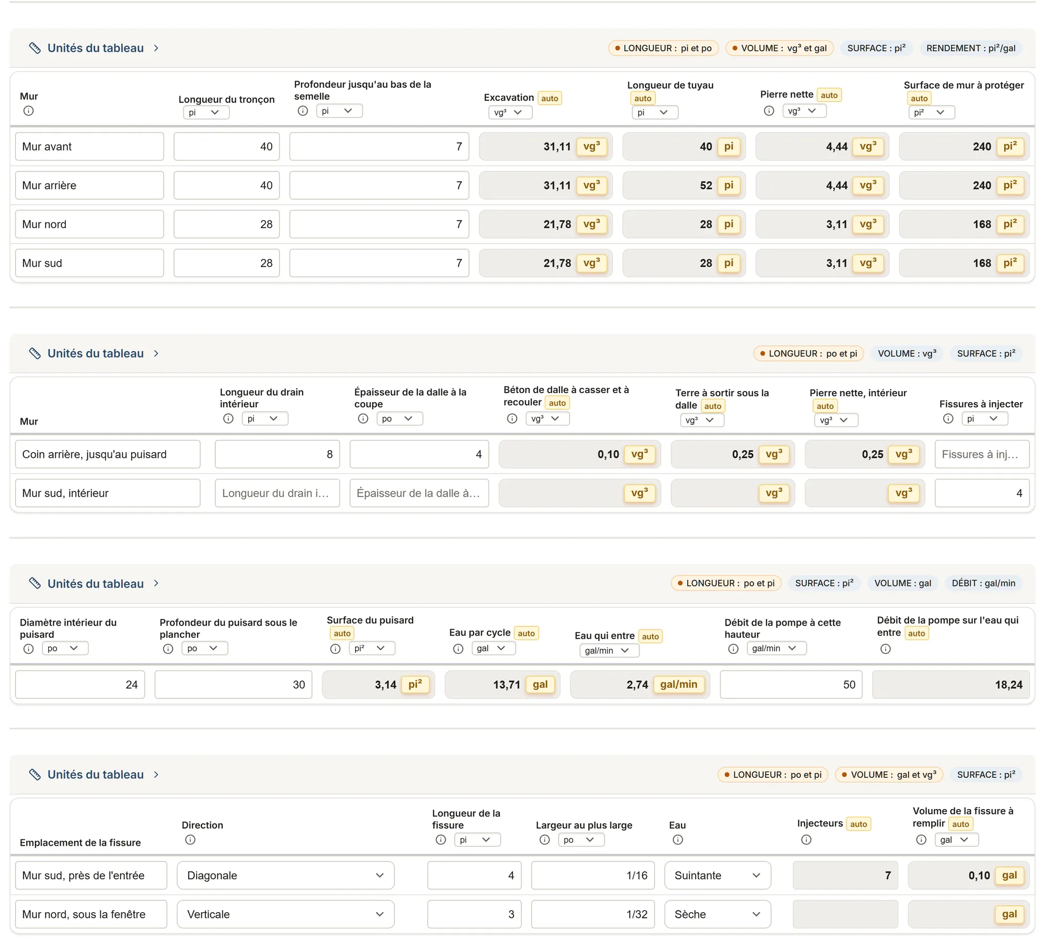Click info icon for Épaisseur de la dalle à la coupe
This screenshot has width=1045, height=944.
pyautogui.click(x=363, y=419)
